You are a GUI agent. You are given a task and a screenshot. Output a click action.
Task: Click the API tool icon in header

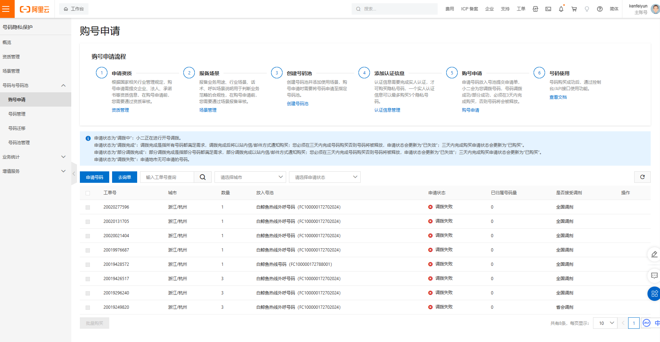pyautogui.click(x=535, y=9)
